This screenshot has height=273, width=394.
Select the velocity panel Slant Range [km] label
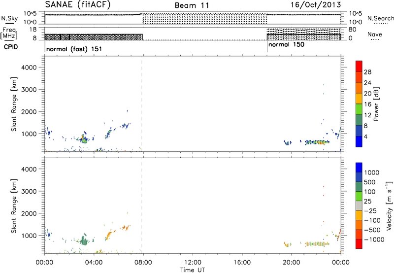coord(14,206)
